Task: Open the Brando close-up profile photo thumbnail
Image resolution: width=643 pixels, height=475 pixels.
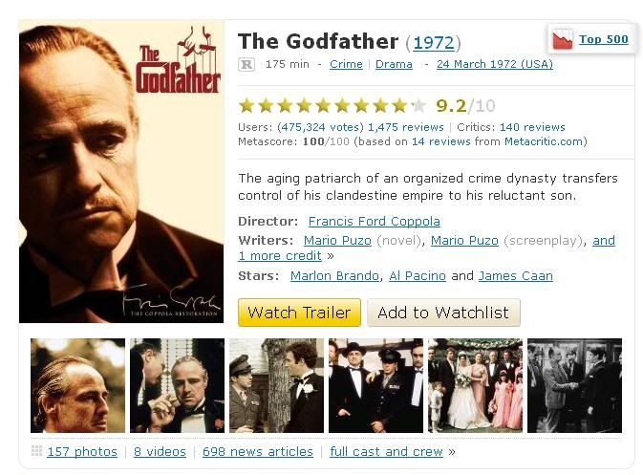Action: tap(78, 385)
